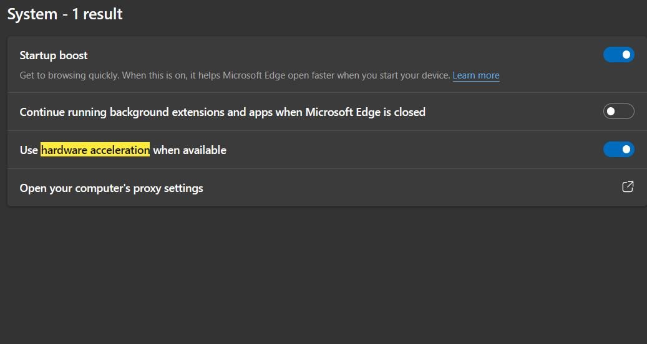Open the Learn more link

click(476, 75)
